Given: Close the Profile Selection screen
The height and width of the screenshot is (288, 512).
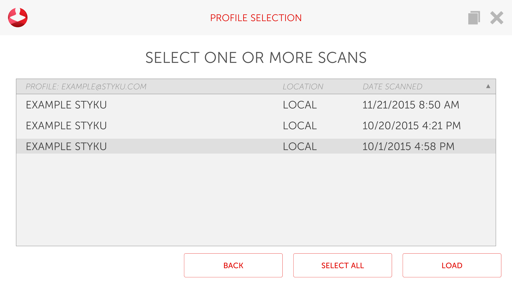Looking at the screenshot, I should click(x=497, y=18).
